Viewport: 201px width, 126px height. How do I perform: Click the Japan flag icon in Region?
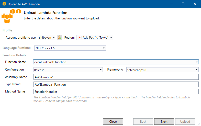coord(80,37)
